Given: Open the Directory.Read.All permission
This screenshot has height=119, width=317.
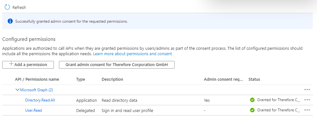Looking at the screenshot, I should click(40, 100).
